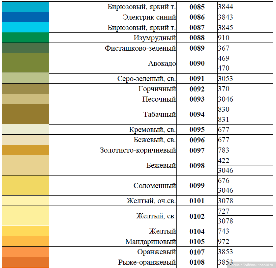Image resolution: width=276 pixels, height=268 pixels.
Task: Click the Фисташково-зеленый color swatch
Action: click(25, 48)
